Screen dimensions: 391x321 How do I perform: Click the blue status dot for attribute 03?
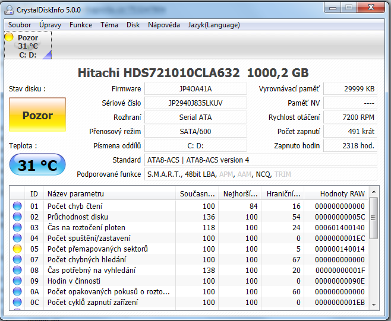click(17, 227)
